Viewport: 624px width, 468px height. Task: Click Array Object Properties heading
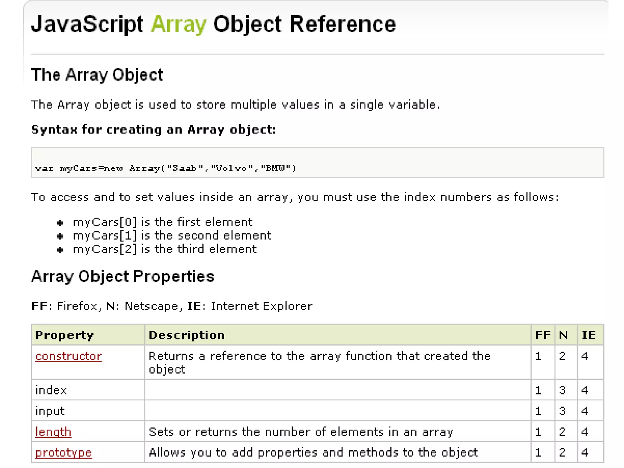(122, 276)
